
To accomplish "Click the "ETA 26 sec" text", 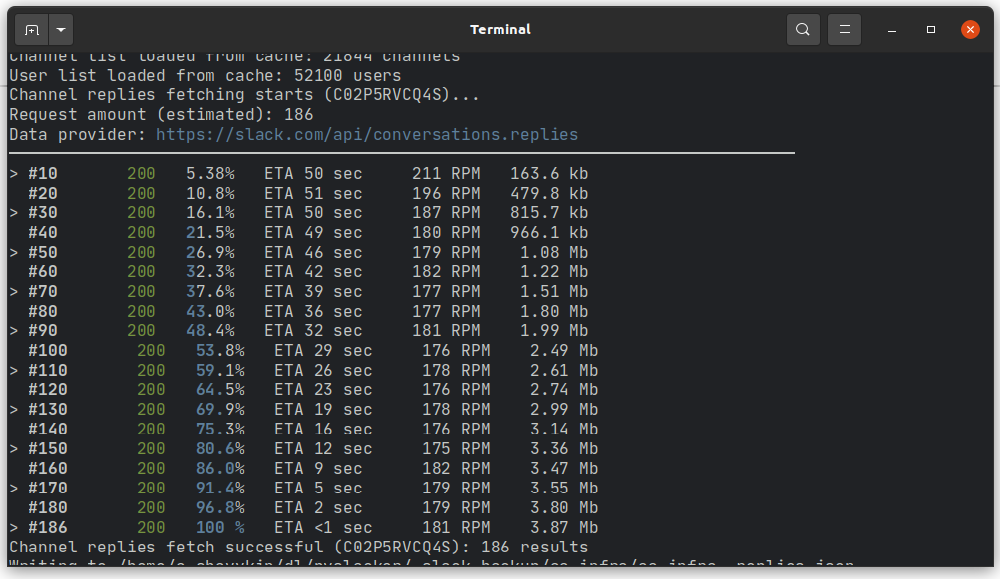I will (x=324, y=371).
